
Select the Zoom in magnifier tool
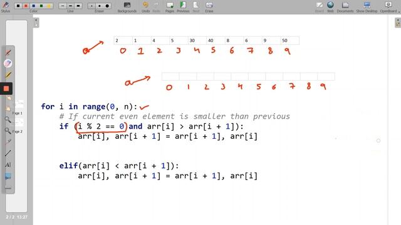point(8,119)
